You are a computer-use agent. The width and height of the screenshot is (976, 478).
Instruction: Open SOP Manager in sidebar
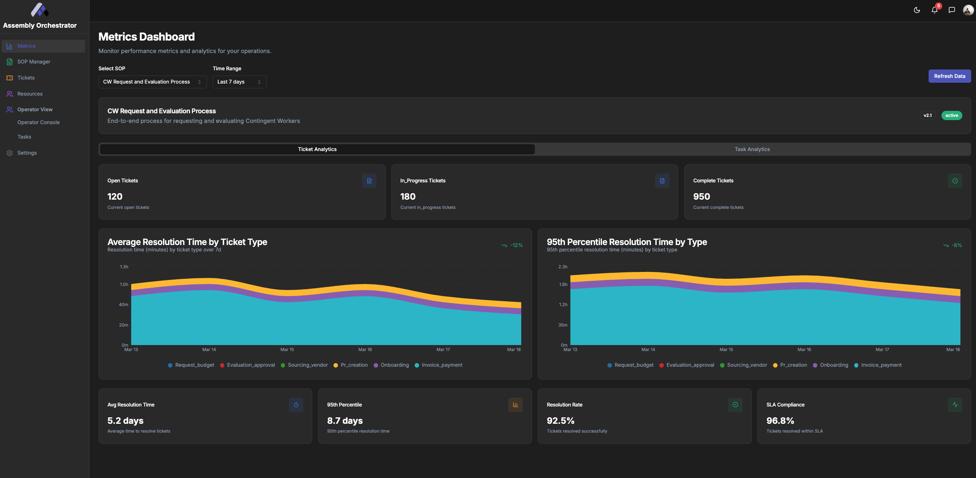click(34, 62)
